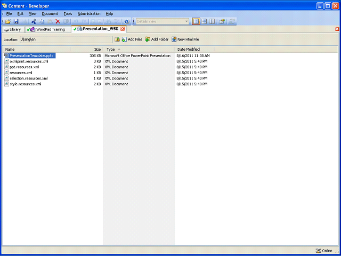Click the icon of style.resources.xml
This screenshot has width=341, height=256.
click(x=6, y=84)
